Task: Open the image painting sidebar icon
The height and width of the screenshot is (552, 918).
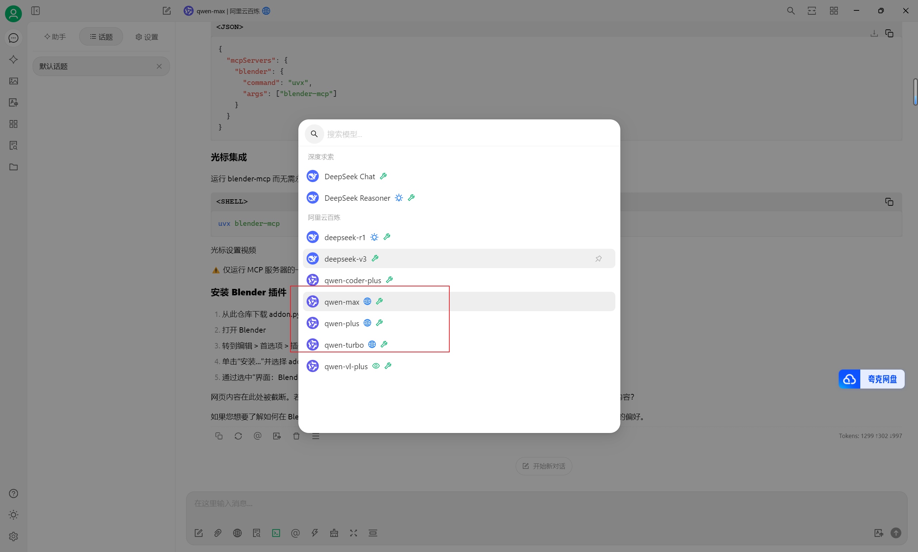Action: click(x=13, y=81)
